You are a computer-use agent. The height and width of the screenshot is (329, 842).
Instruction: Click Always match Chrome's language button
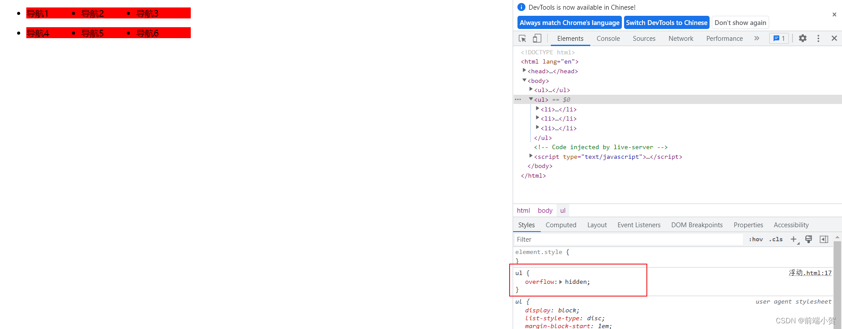(570, 23)
